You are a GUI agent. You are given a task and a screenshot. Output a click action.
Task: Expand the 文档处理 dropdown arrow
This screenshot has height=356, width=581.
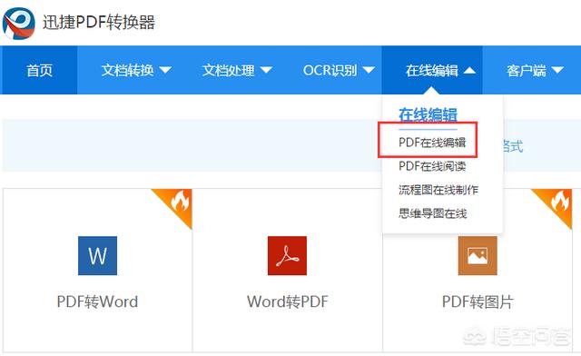266,70
